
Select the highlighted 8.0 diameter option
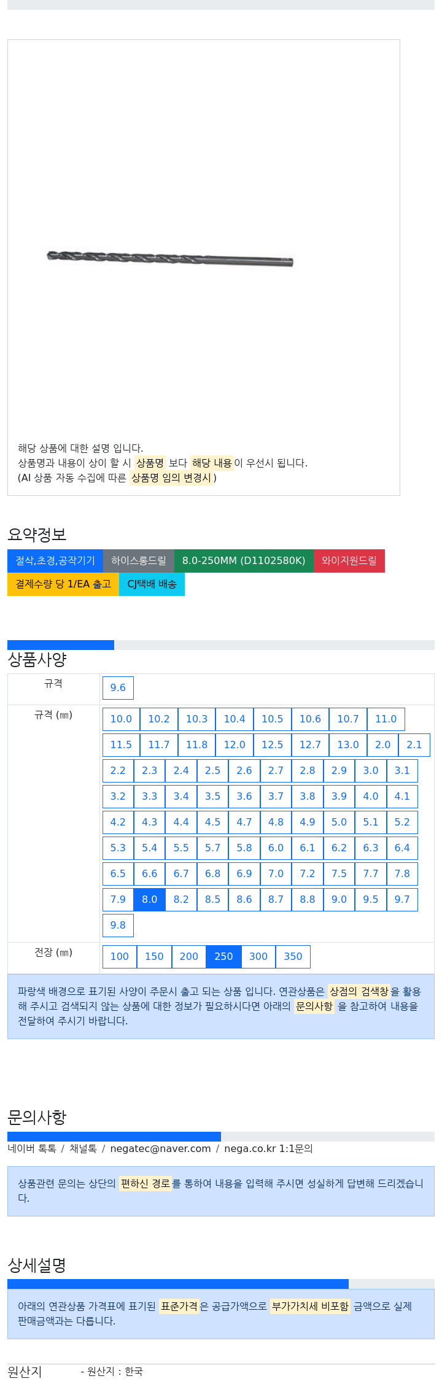pos(150,900)
